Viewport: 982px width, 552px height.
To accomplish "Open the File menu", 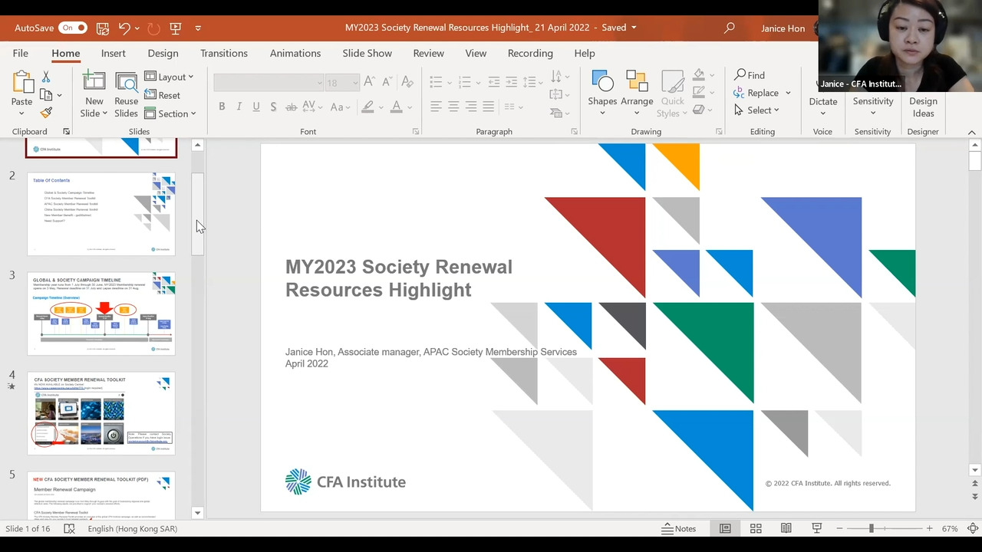I will 21,53.
